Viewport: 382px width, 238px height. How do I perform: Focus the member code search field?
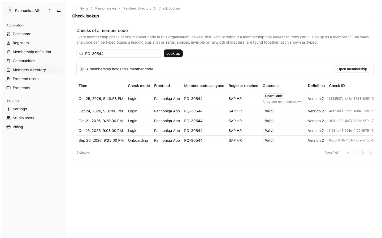pos(119,53)
